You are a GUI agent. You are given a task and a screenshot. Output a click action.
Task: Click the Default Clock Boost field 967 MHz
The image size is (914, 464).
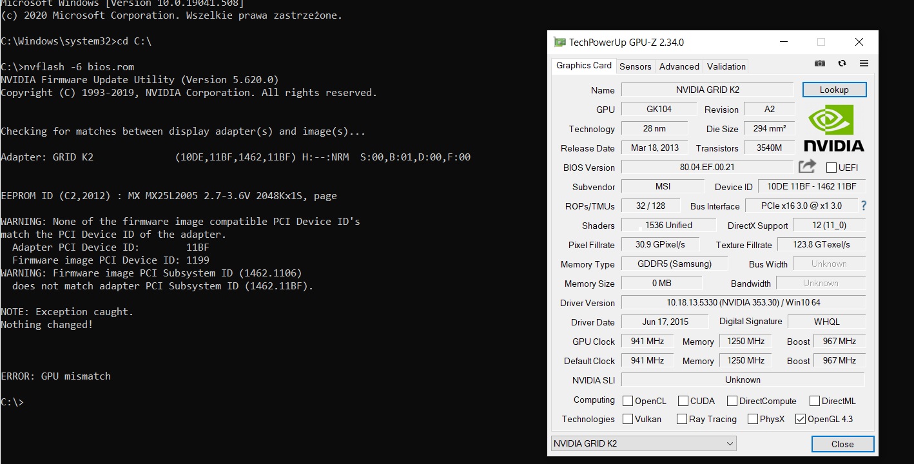[839, 360]
